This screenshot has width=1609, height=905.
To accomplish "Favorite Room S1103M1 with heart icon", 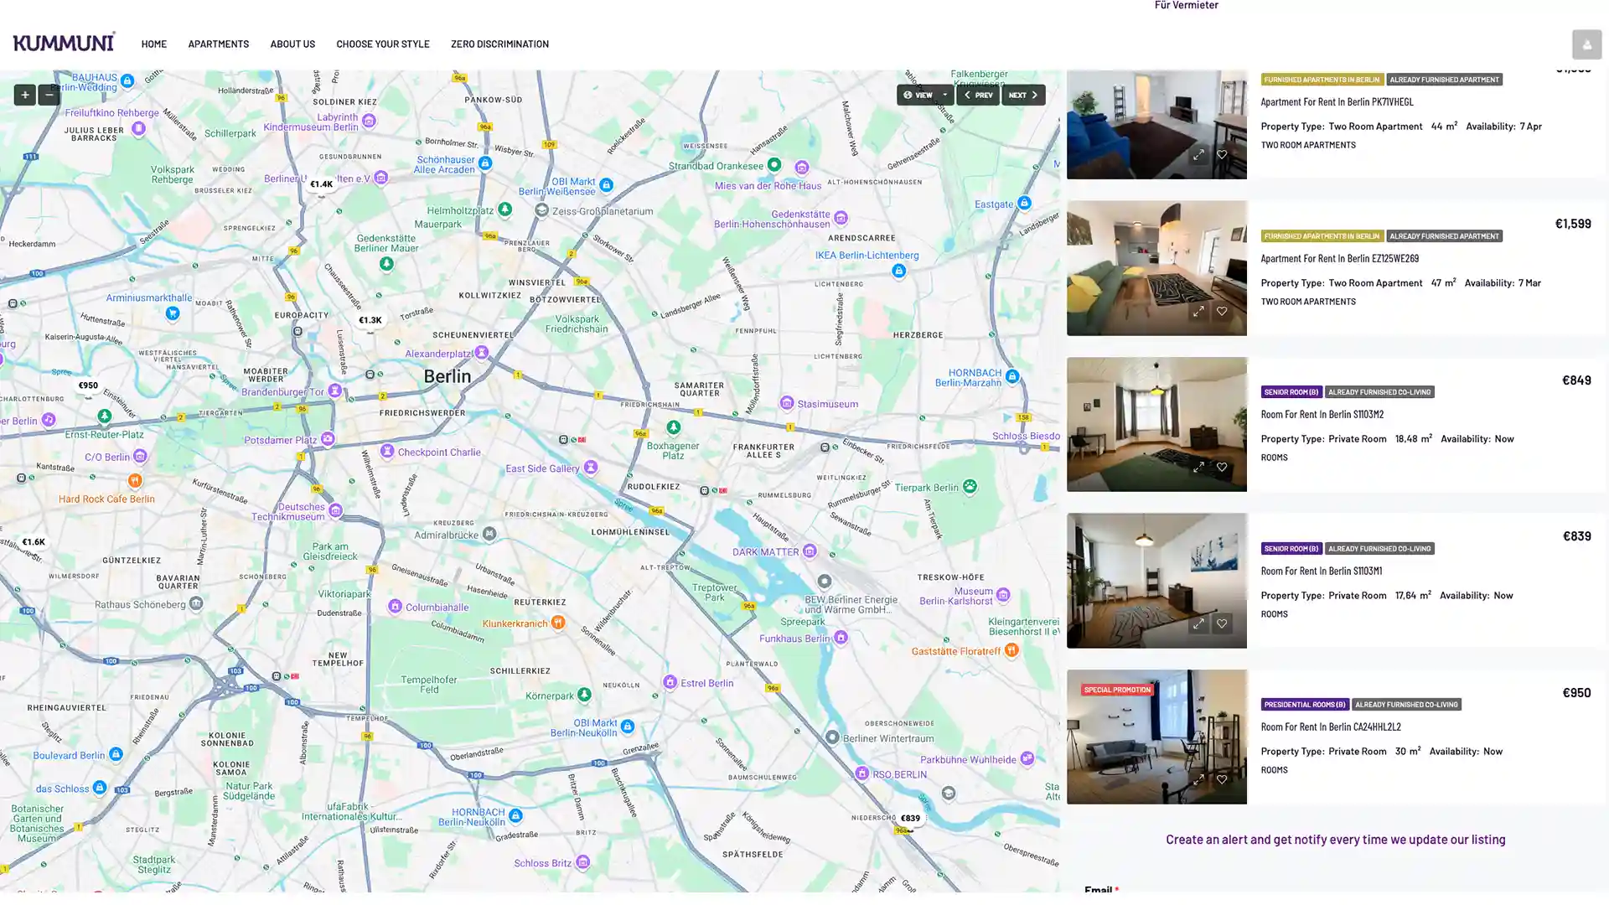I will (x=1222, y=624).
